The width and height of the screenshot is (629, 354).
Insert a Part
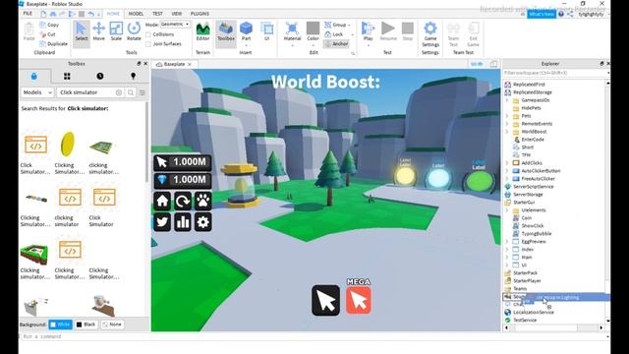[x=246, y=31]
